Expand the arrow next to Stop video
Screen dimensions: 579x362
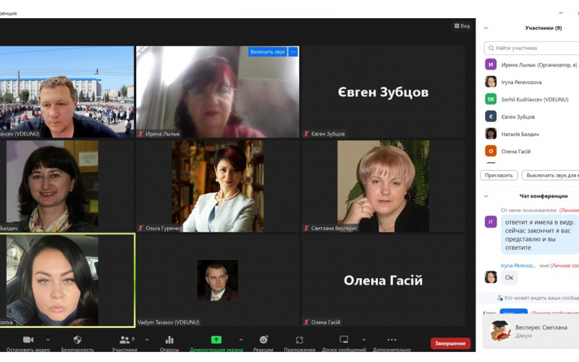[48, 340]
